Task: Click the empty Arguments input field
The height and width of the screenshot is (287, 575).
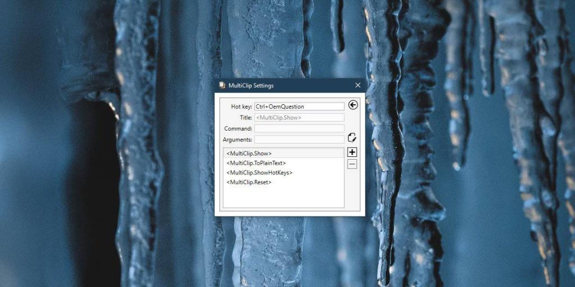Action: (299, 140)
